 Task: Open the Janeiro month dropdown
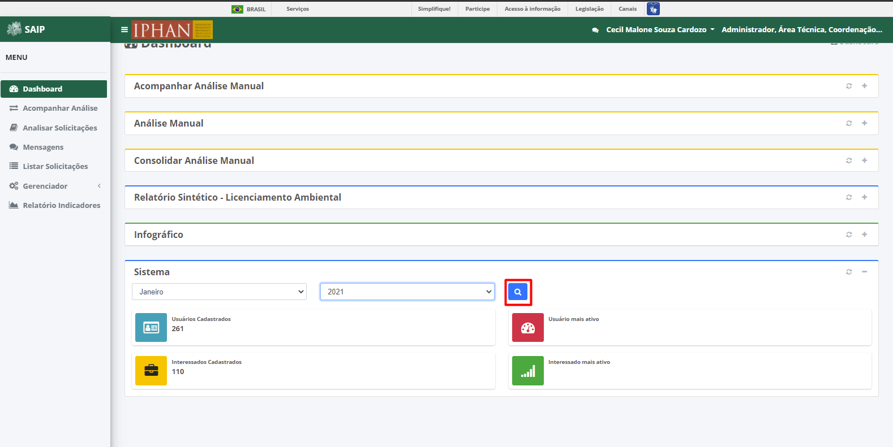[x=220, y=292]
